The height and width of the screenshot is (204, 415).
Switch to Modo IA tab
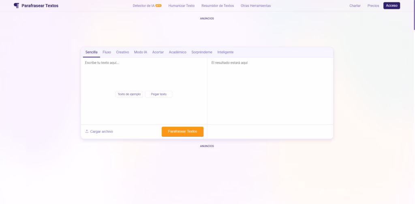pos(140,52)
